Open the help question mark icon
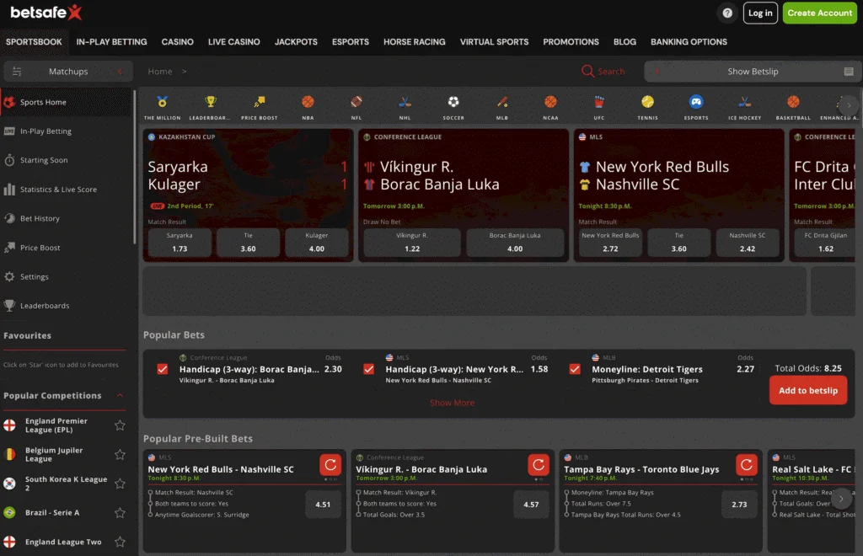The width and height of the screenshot is (863, 556). (727, 13)
